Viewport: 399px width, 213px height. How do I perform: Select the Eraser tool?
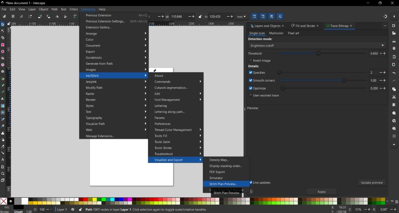point(3,146)
